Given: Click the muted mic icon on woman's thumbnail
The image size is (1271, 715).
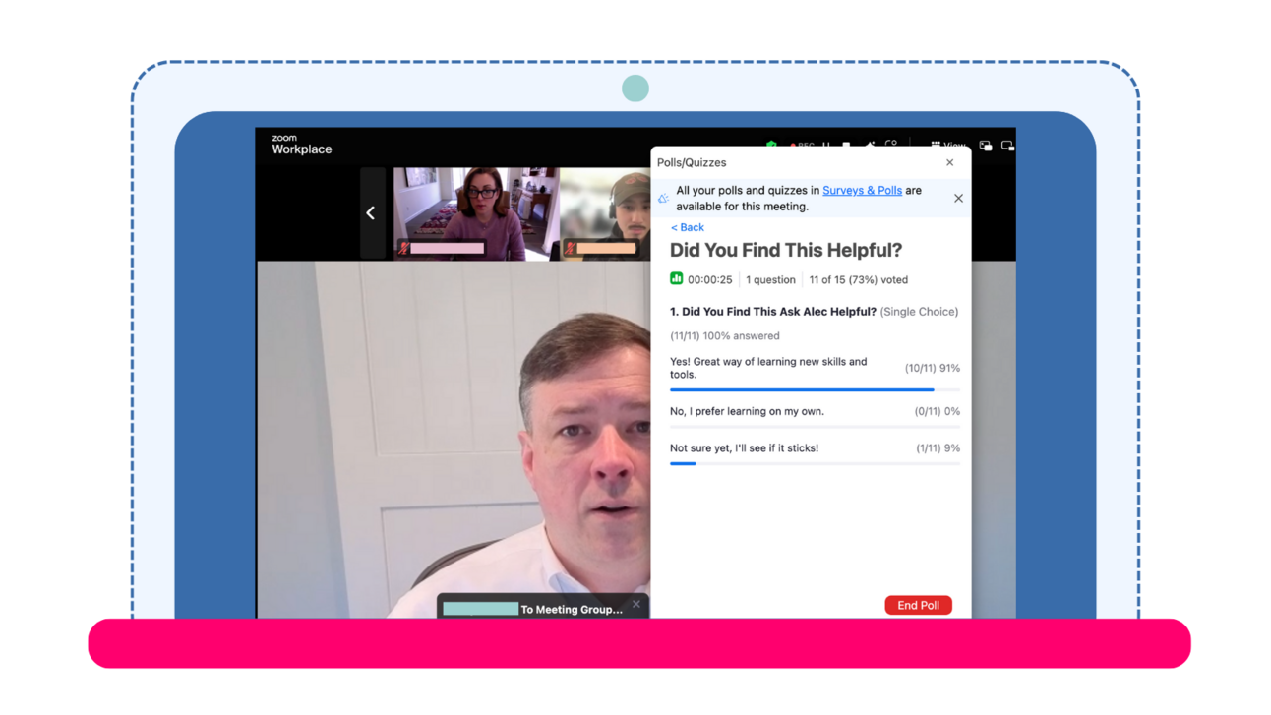Looking at the screenshot, I should (x=403, y=249).
